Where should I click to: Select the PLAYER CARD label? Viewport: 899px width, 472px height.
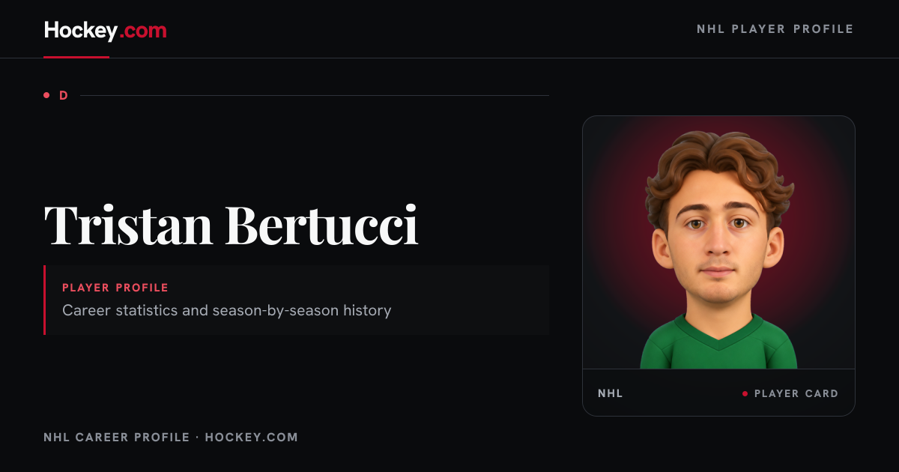796,393
